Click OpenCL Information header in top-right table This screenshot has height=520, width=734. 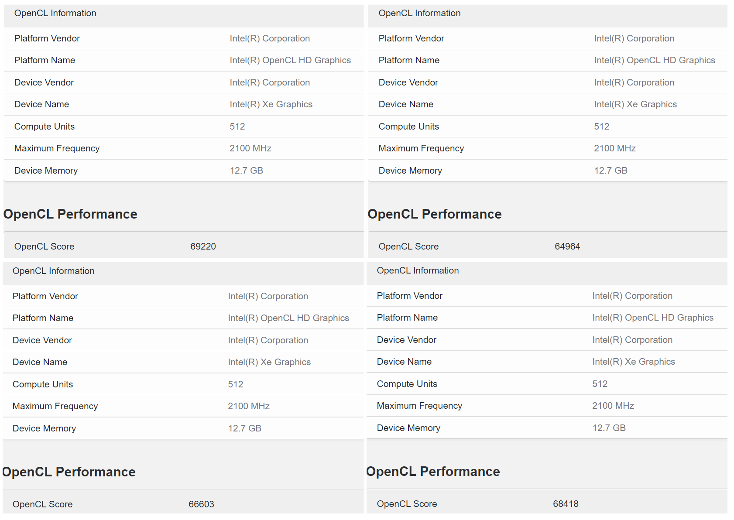pyautogui.click(x=419, y=13)
